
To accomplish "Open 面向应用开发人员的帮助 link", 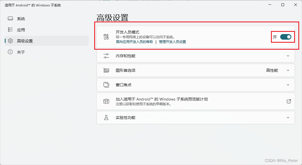I will [x=135, y=42].
